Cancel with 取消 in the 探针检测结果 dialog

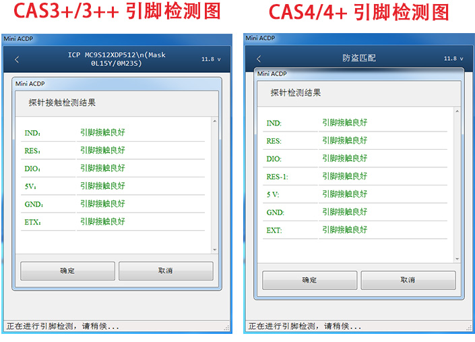(408, 280)
